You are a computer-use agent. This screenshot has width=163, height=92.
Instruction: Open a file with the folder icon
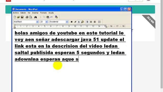18,17
